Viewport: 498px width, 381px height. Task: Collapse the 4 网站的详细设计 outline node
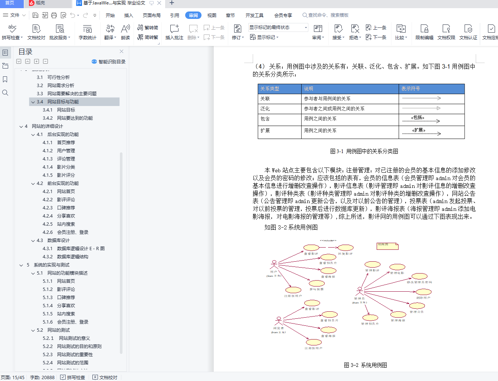point(21,126)
